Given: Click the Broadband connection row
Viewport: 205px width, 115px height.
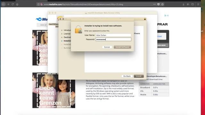Looking at the screenshot, I should (154, 88).
